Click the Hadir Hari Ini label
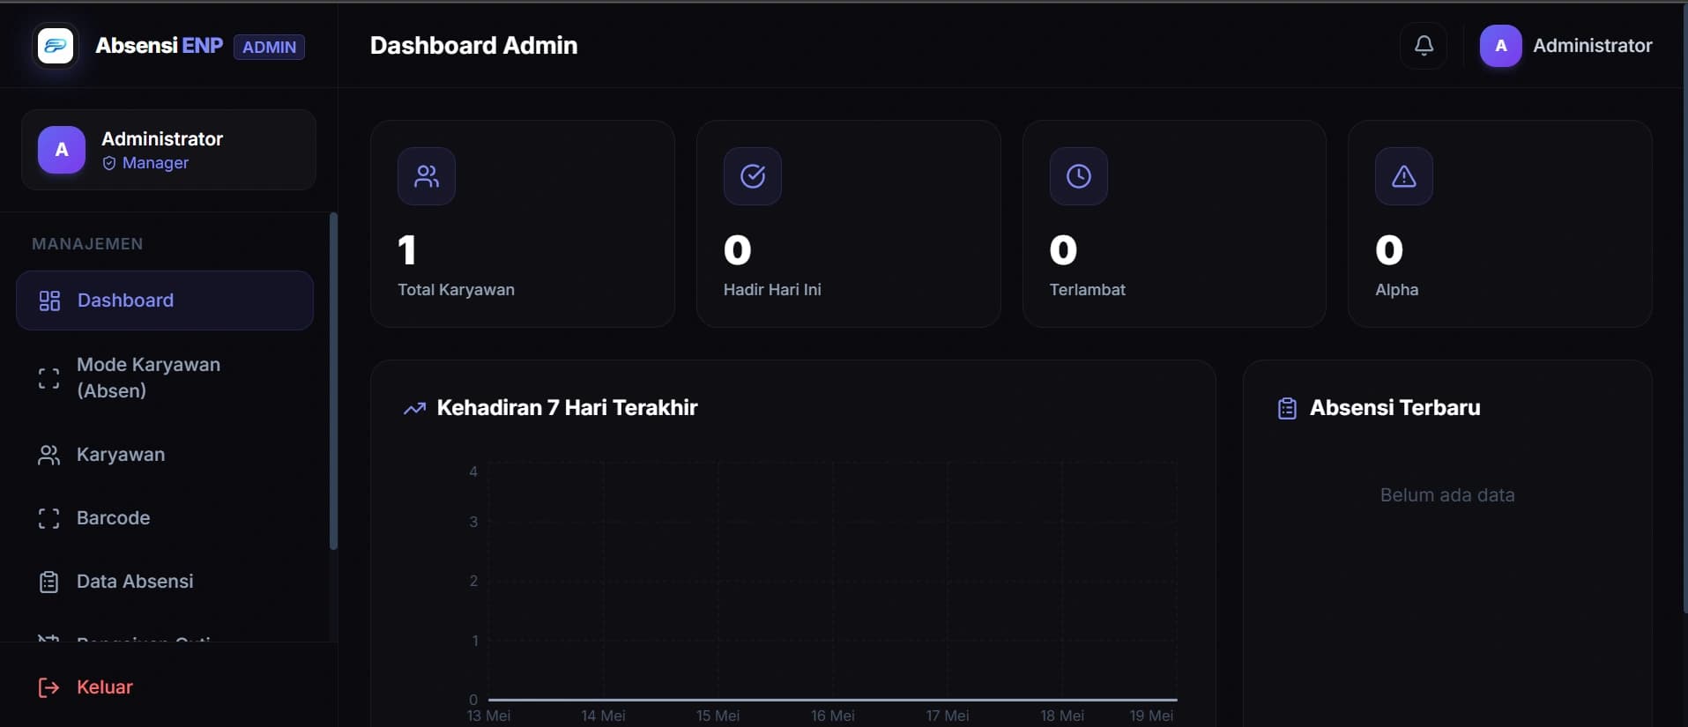 coord(772,290)
